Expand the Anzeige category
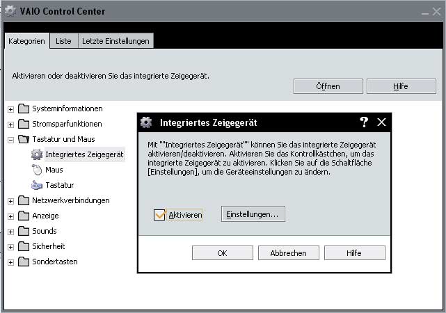This screenshot has height=313, width=446. pyautogui.click(x=11, y=216)
